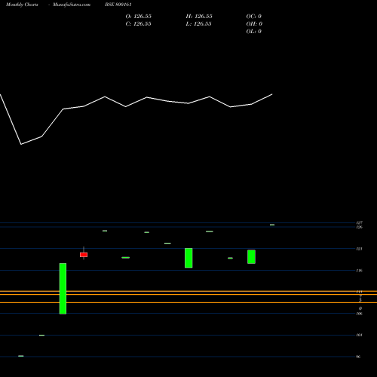
Task: Select the low value "L: 126.55"
Action: tap(198, 24)
